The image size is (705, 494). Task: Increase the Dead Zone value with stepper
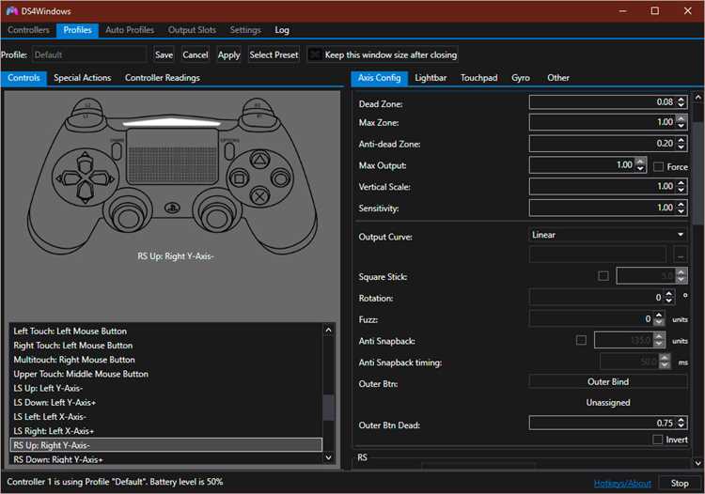pos(681,100)
